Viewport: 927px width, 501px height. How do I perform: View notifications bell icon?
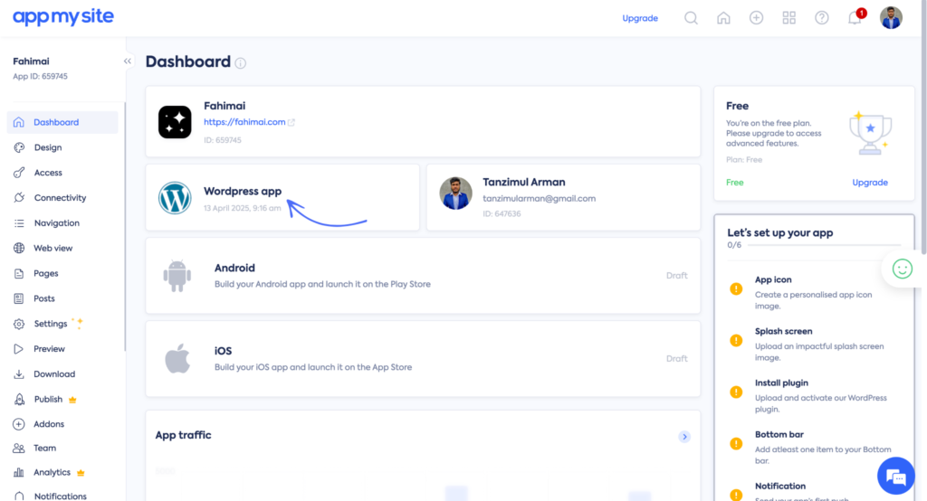855,18
